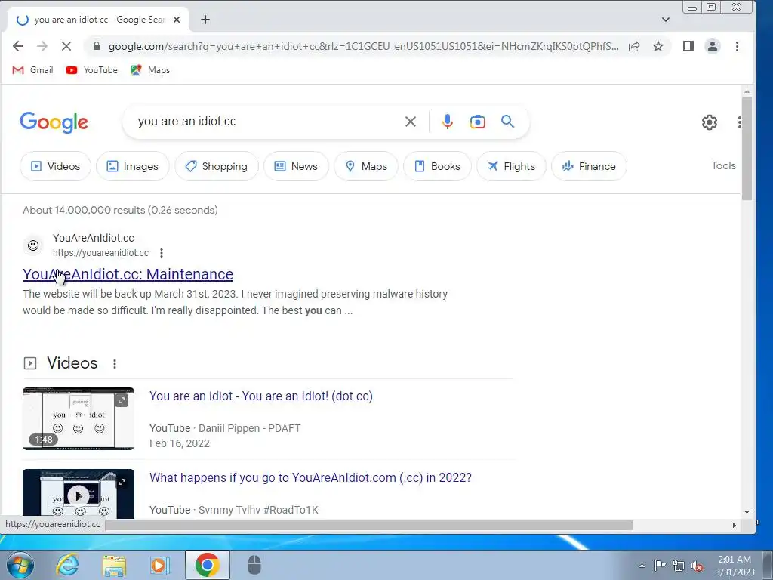Switch to the Books filter
Image resolution: width=773 pixels, height=580 pixels.
(437, 166)
